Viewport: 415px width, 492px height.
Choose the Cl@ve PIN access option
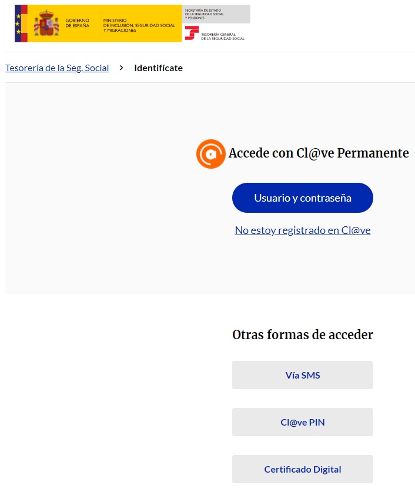pos(303,422)
